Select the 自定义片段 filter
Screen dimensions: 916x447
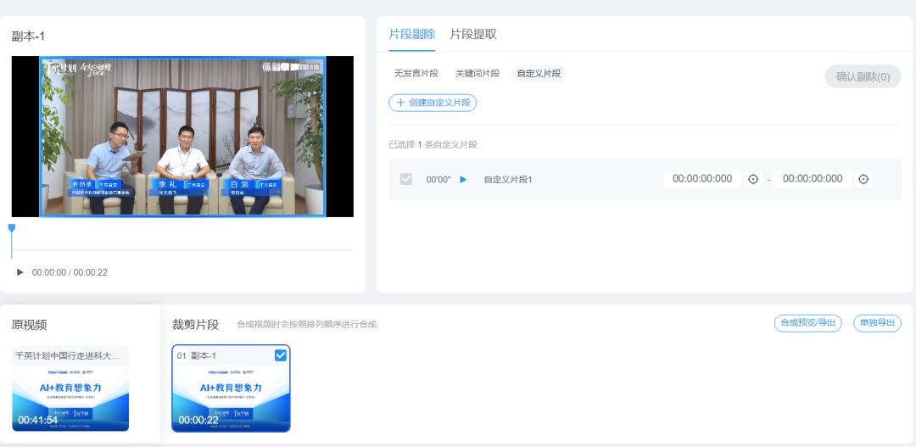[539, 74]
